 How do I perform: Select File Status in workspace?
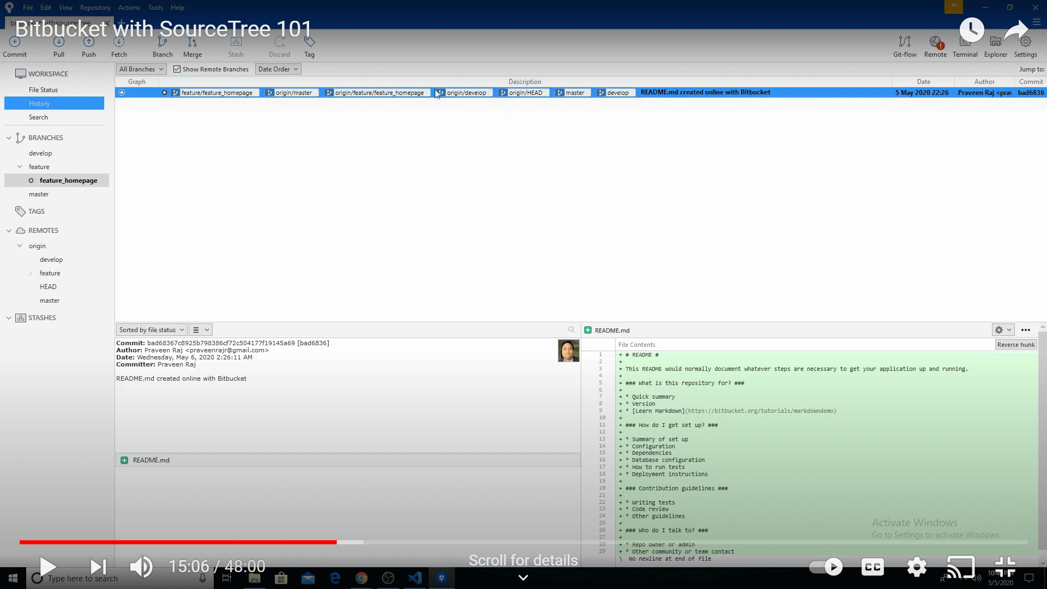[43, 90]
